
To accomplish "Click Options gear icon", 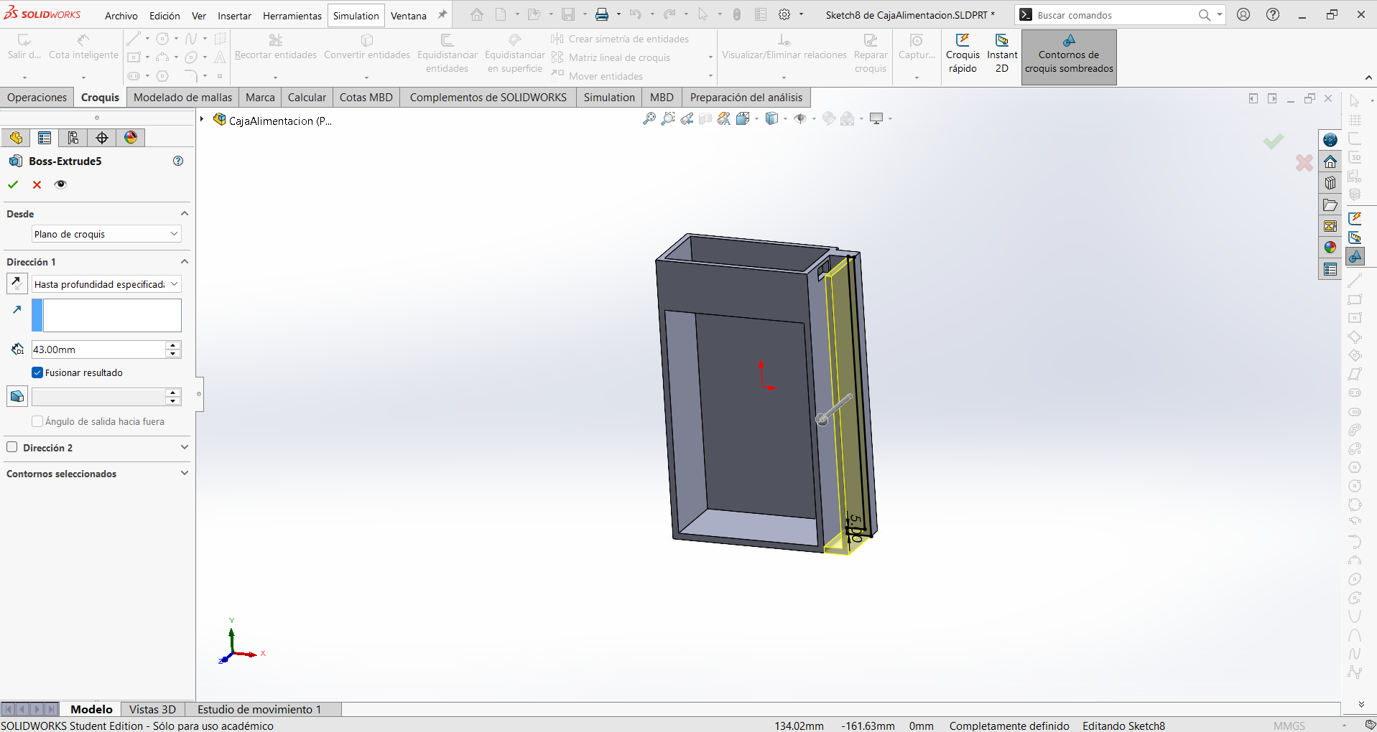I will coord(784,14).
